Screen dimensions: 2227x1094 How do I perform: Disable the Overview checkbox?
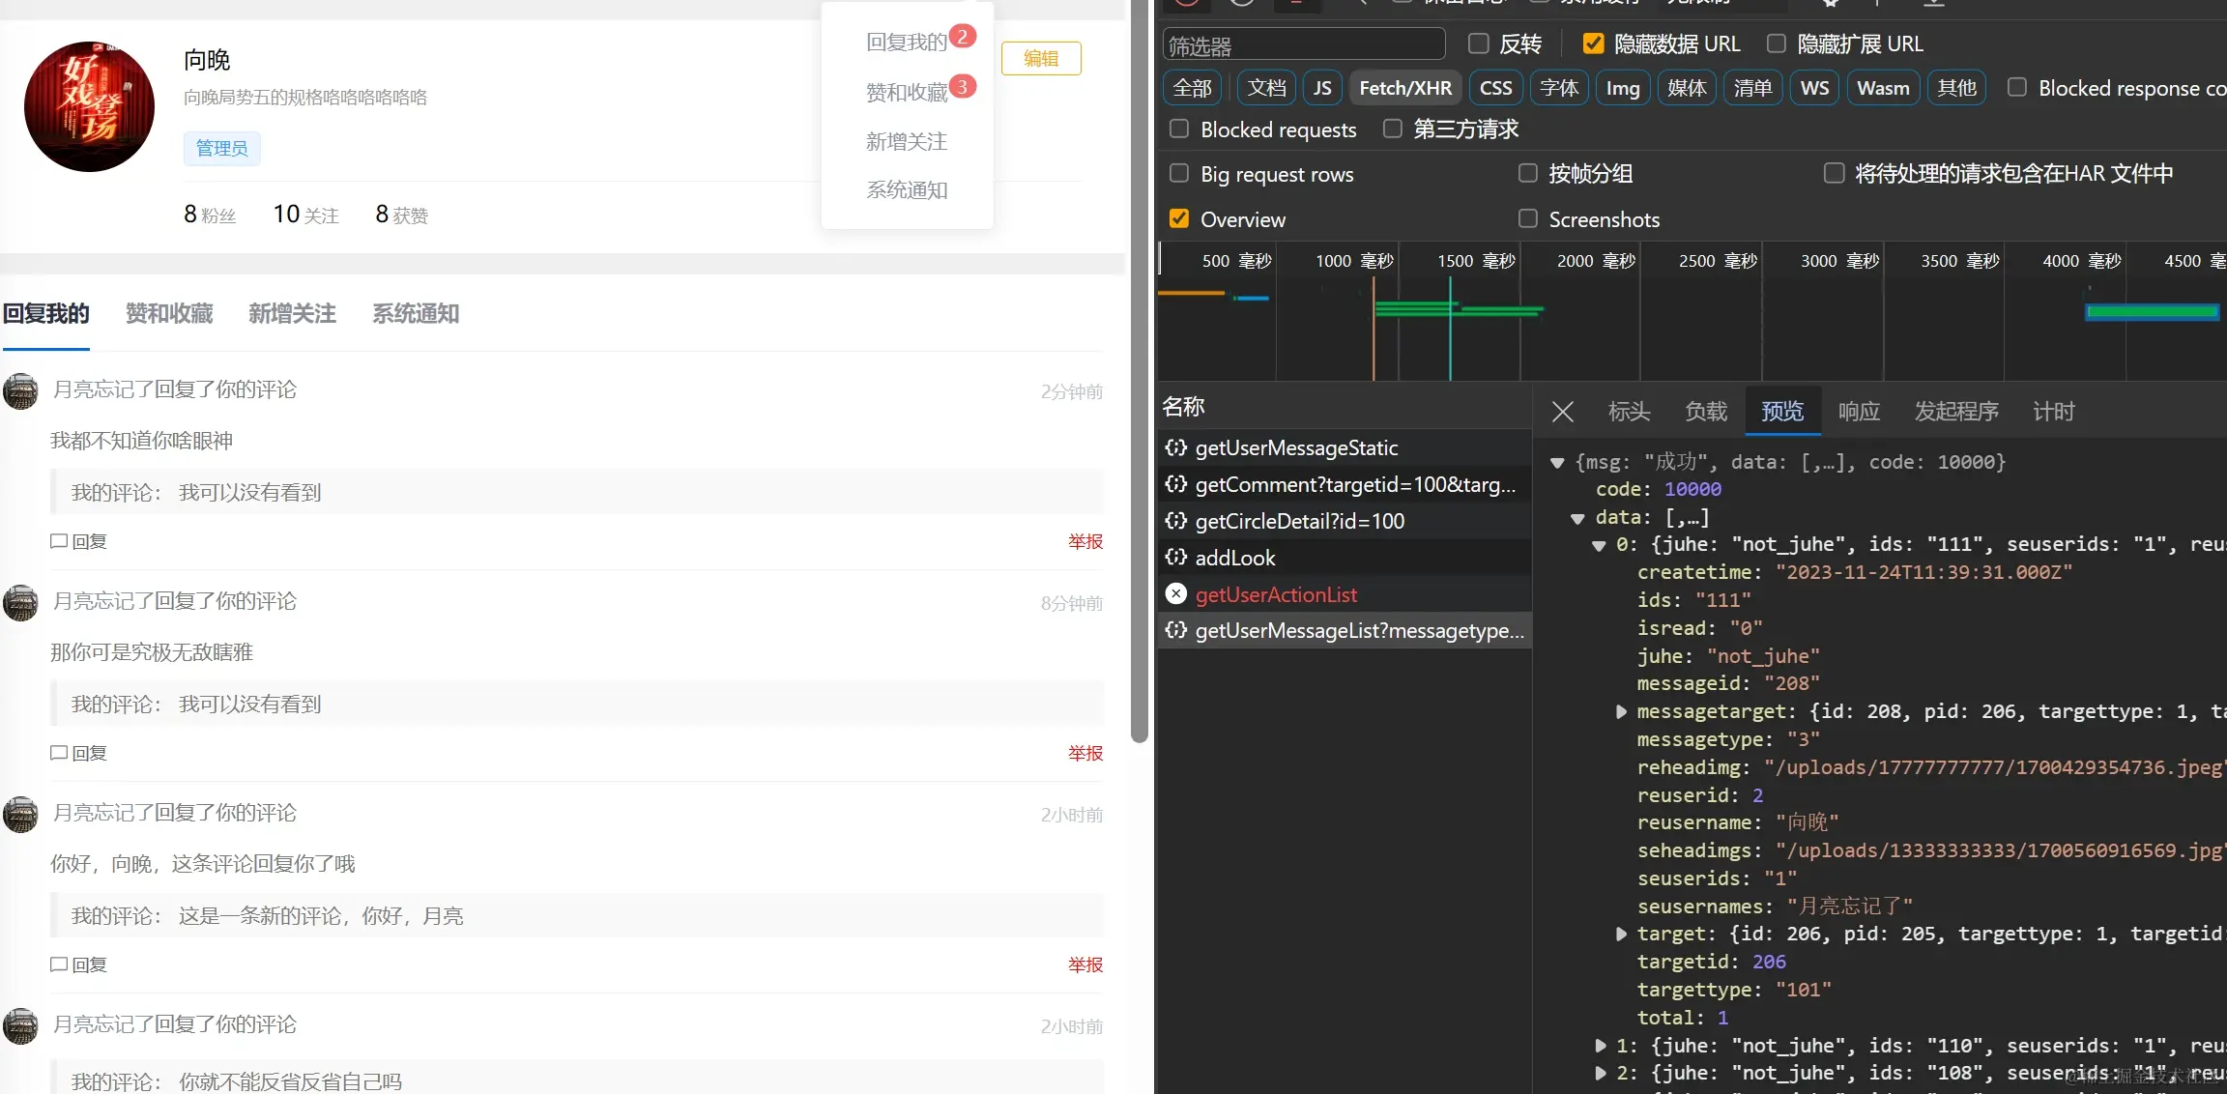click(x=1179, y=219)
